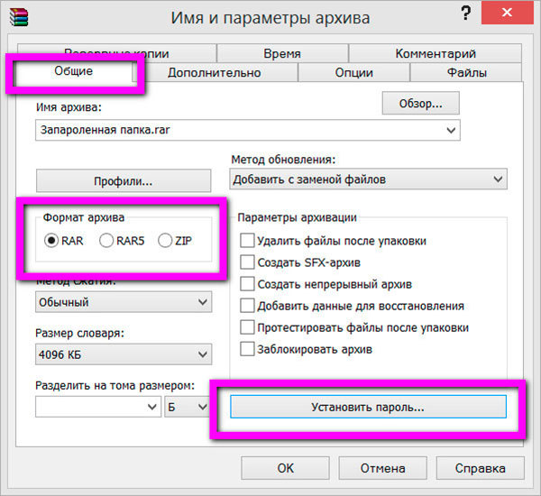The image size is (541, 496).
Task: Check 'Создать непрерывный архив' option
Action: [x=247, y=284]
